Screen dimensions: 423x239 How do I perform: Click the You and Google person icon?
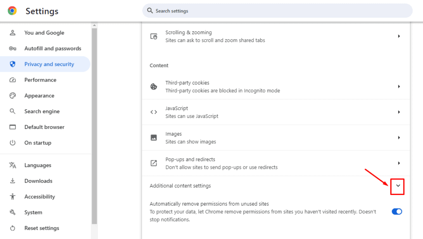click(12, 33)
